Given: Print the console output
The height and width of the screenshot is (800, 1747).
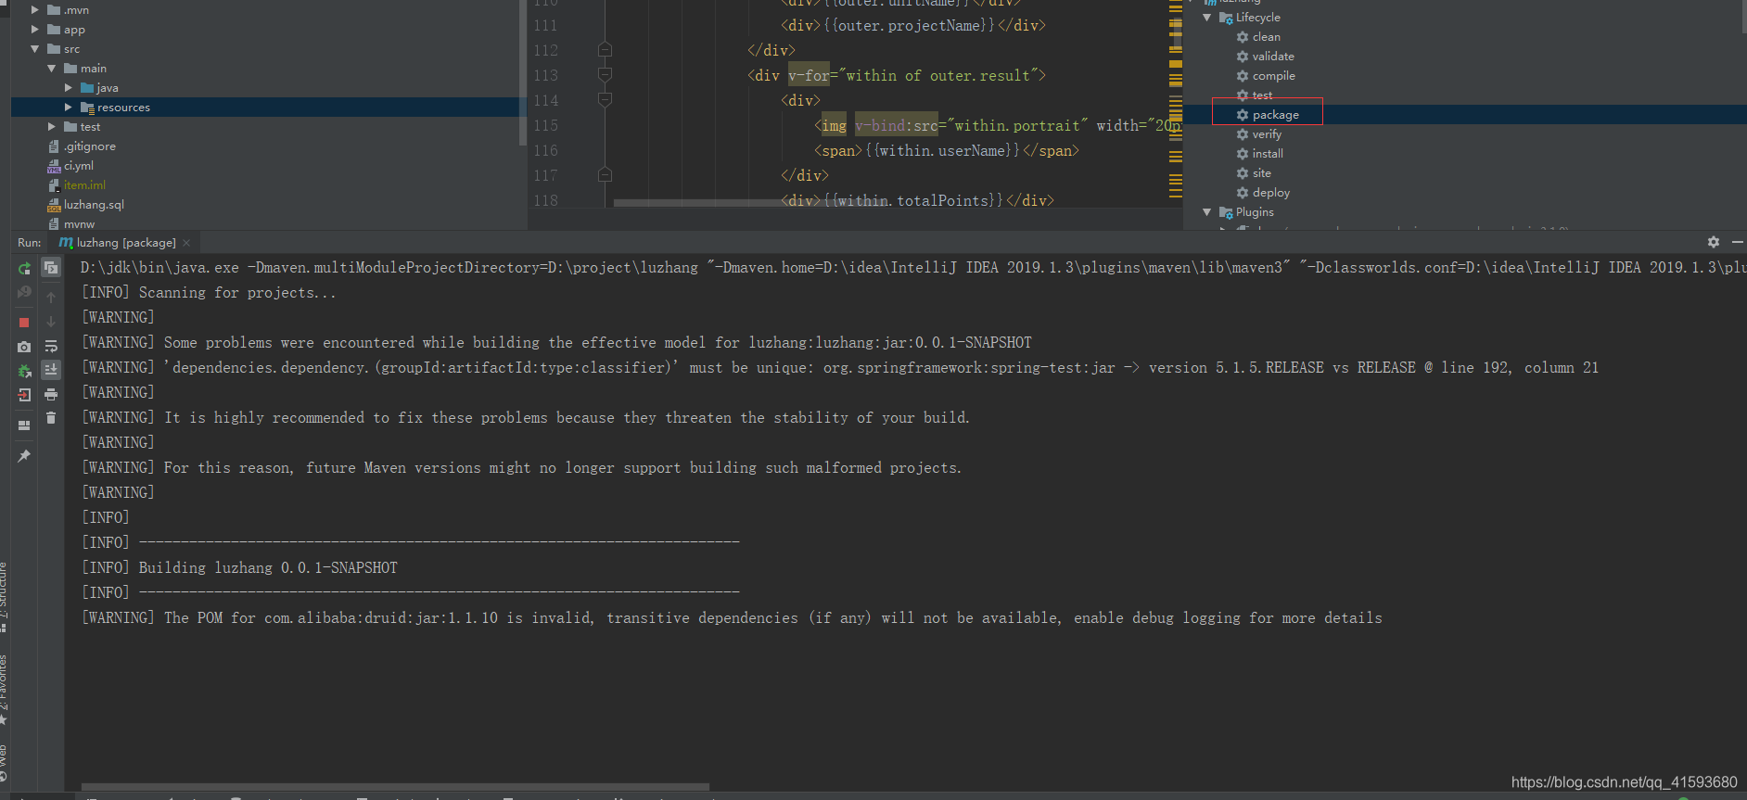Looking at the screenshot, I should (51, 394).
